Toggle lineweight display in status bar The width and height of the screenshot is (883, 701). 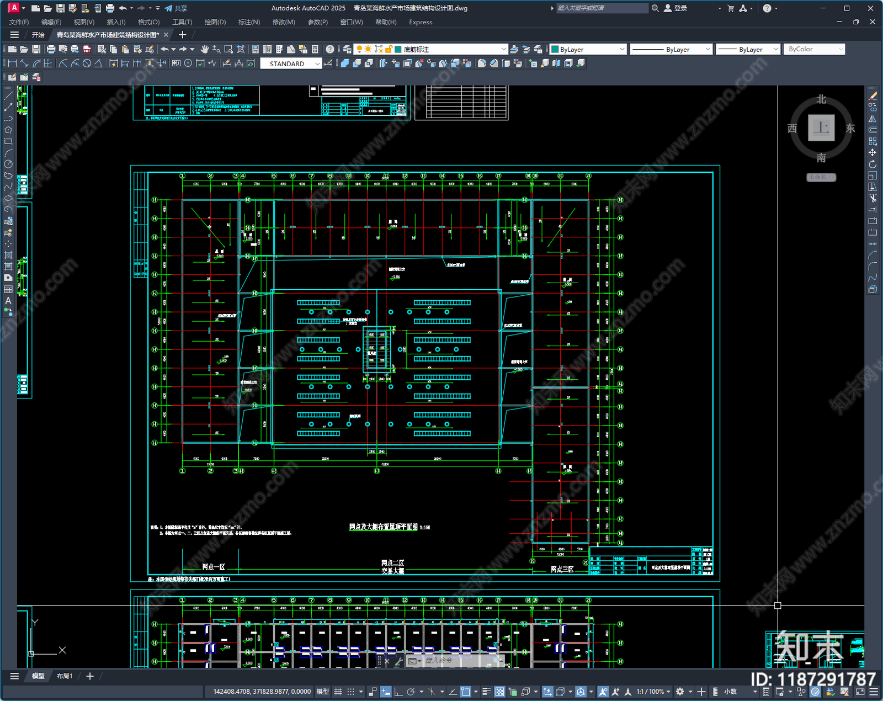486,692
